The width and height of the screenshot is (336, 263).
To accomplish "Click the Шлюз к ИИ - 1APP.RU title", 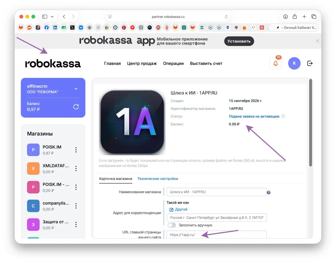I will tap(194, 93).
